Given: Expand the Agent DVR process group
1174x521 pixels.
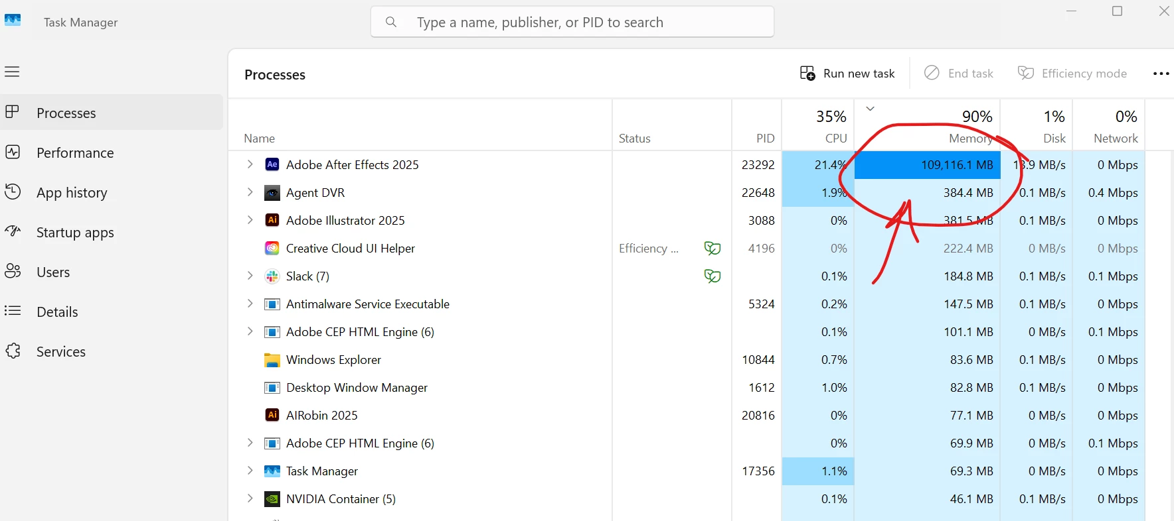Looking at the screenshot, I should (250, 192).
